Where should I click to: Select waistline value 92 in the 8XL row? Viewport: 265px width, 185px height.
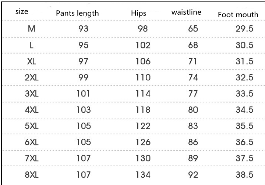click(193, 172)
